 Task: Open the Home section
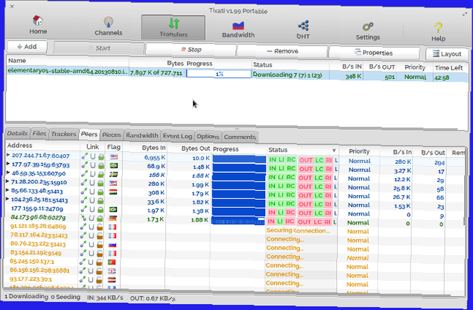[x=38, y=25]
